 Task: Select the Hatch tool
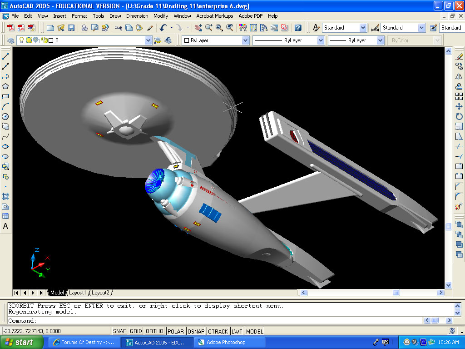(5, 196)
